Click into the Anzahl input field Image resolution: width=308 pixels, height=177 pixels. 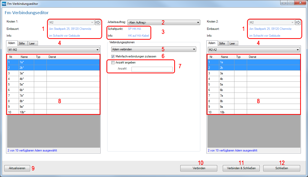(152, 69)
